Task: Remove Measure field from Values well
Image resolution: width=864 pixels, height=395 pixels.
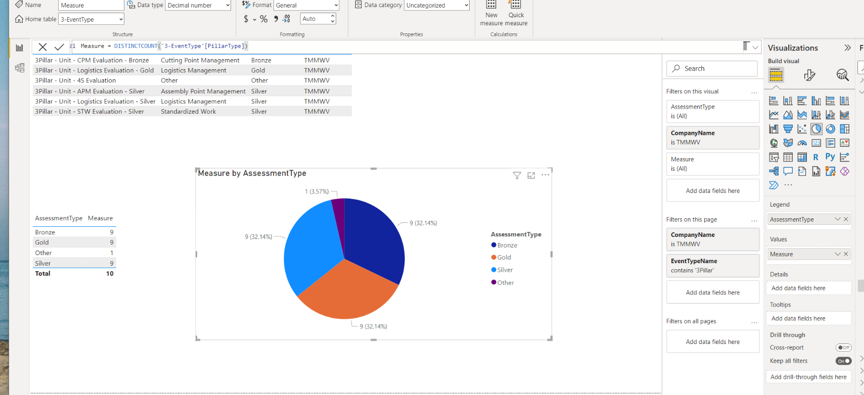Action: pos(846,254)
